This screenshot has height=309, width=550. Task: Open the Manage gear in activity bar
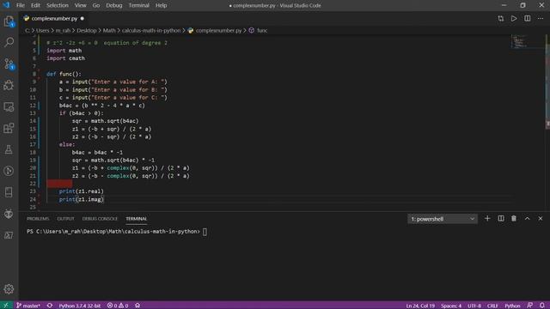point(9,289)
